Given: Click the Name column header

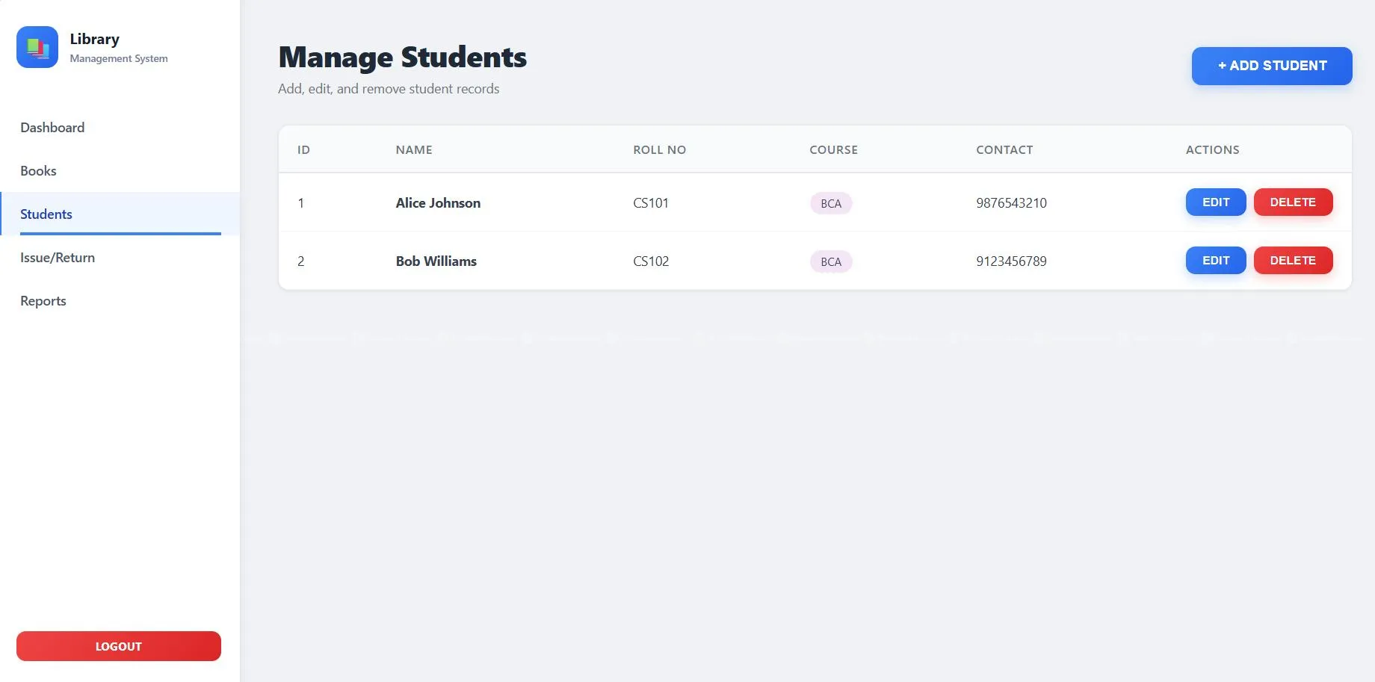Looking at the screenshot, I should coord(414,150).
